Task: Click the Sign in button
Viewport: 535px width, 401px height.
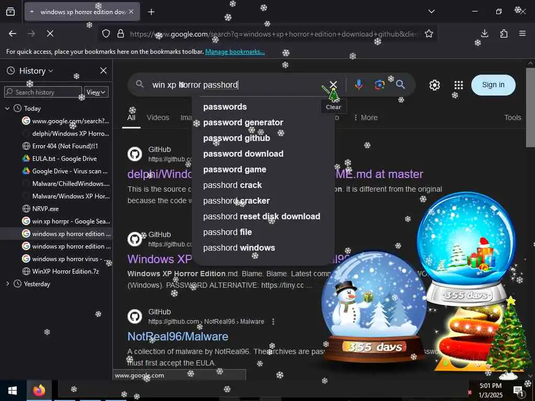Action: 493,85
